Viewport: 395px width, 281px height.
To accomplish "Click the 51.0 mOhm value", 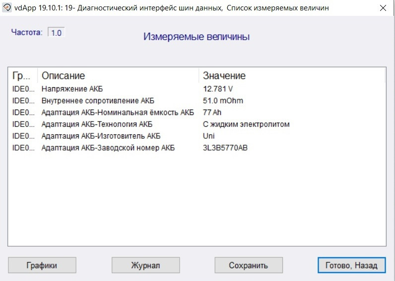I will click(x=223, y=101).
